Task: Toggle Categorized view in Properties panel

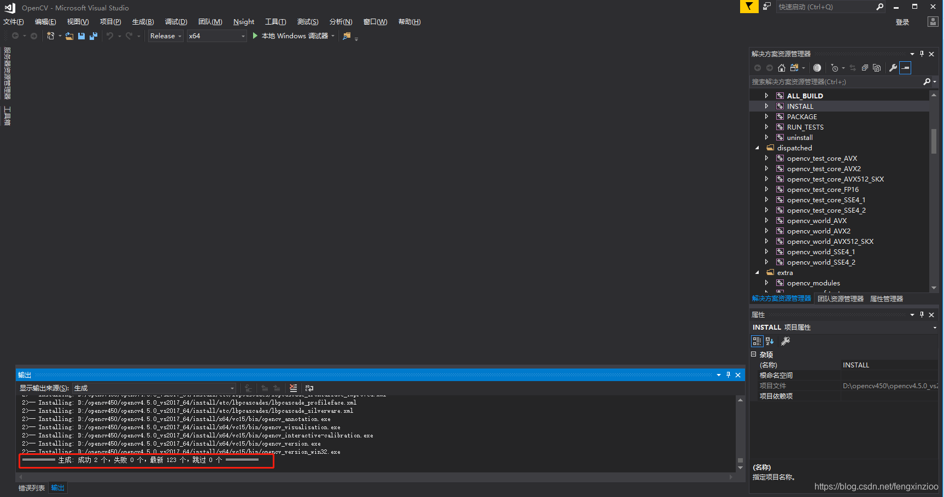Action: click(x=757, y=341)
